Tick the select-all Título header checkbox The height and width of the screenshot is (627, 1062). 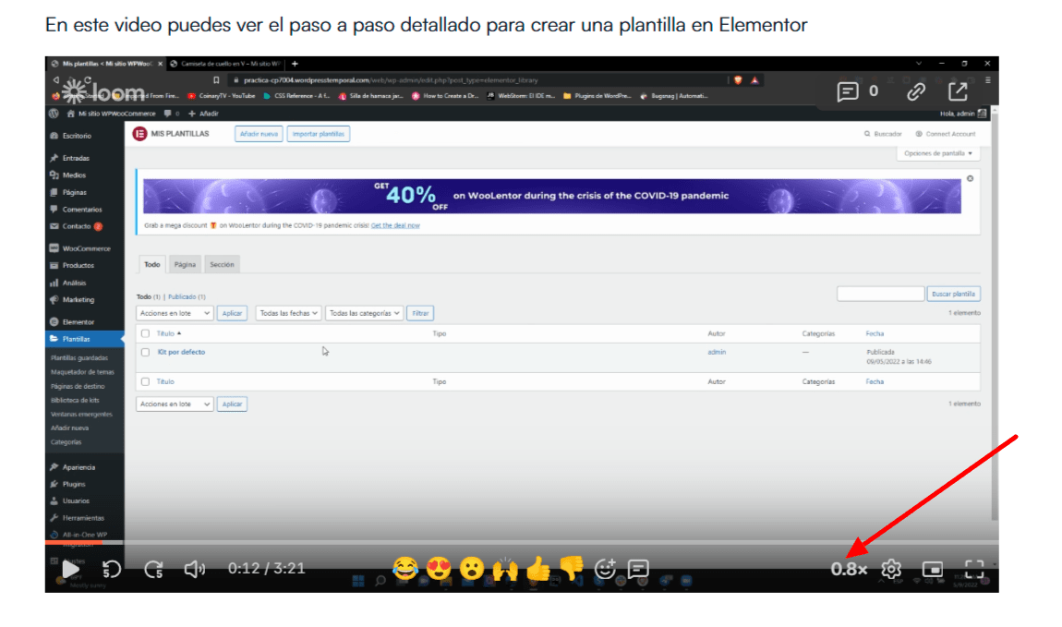(x=145, y=333)
